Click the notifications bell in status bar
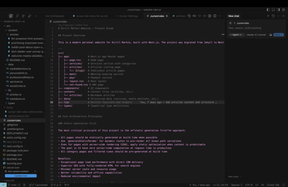288x187 pixels. click(x=283, y=185)
